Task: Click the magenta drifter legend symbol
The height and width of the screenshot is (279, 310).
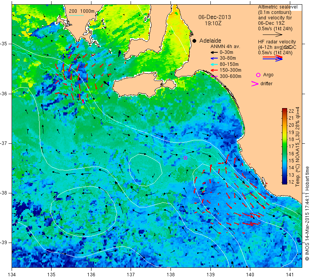Action: coord(255,84)
